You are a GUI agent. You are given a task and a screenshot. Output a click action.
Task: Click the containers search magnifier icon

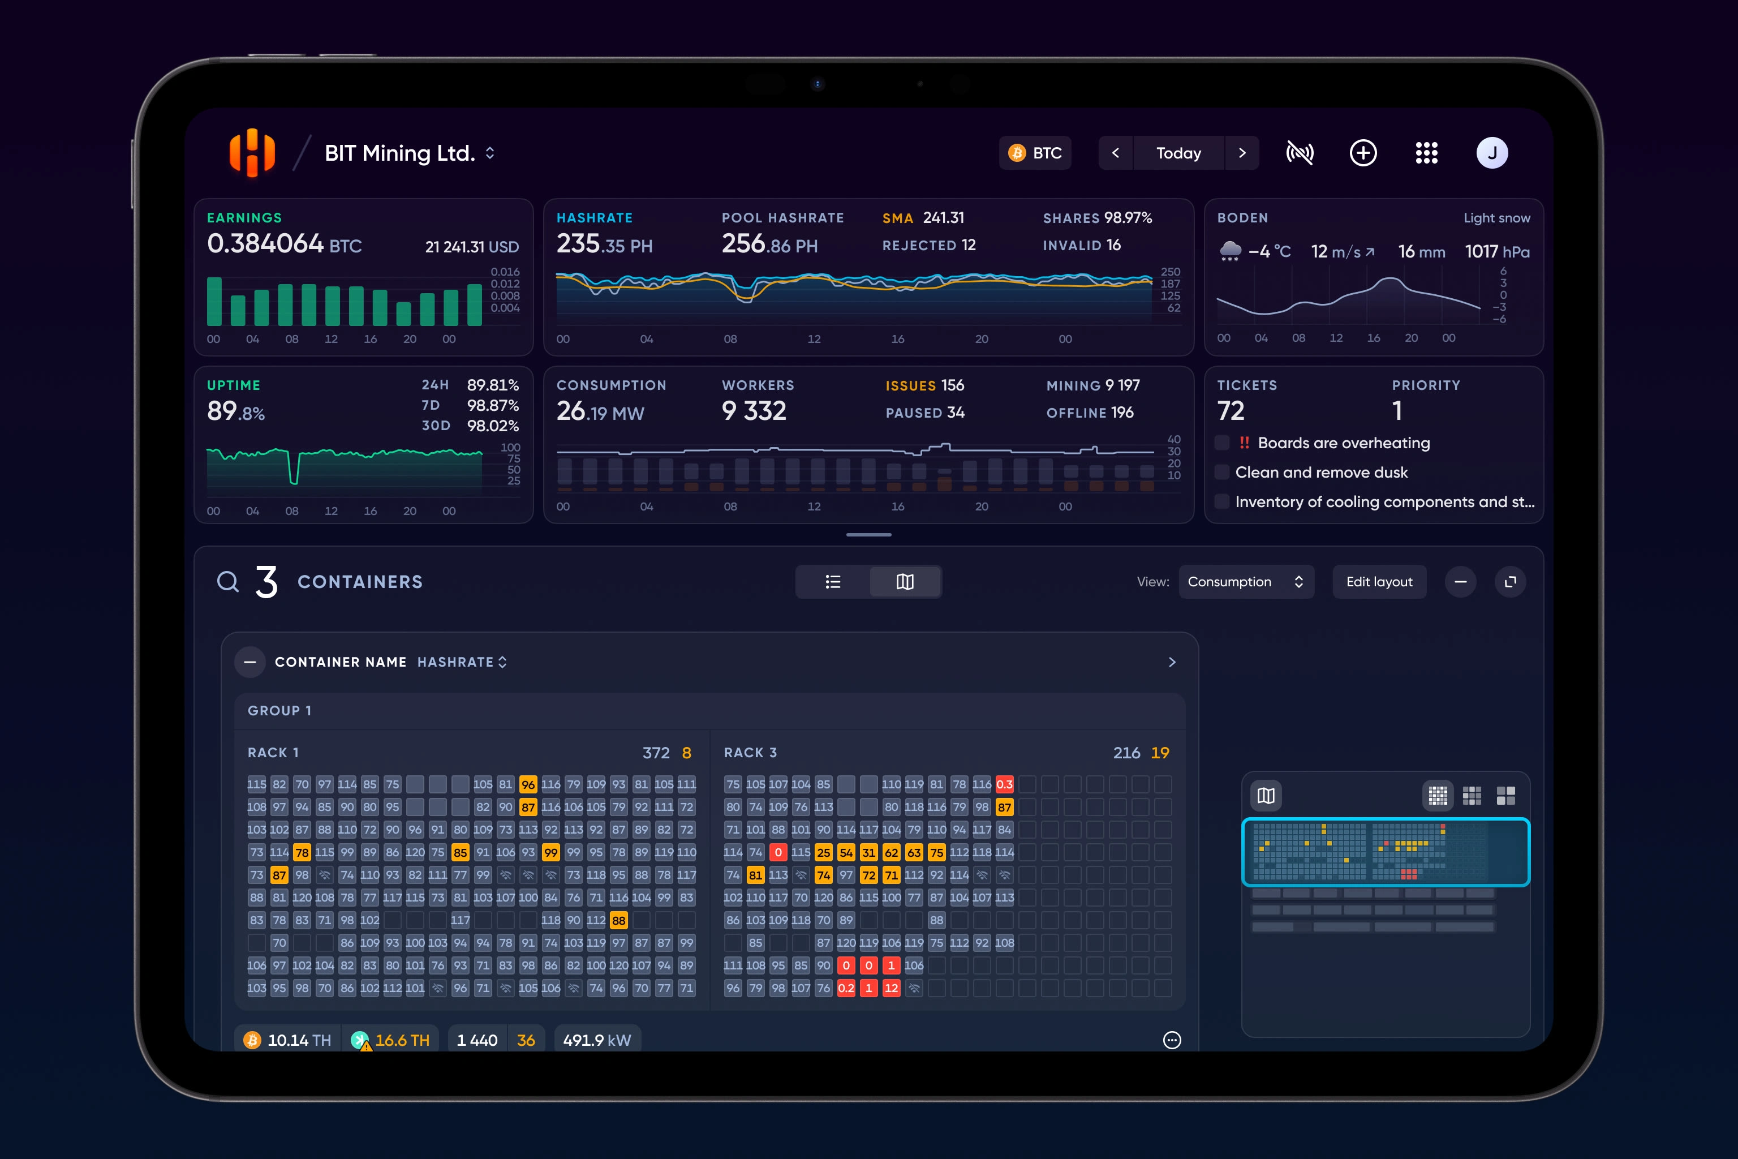227,582
